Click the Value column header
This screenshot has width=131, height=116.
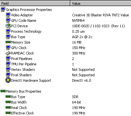101,4
